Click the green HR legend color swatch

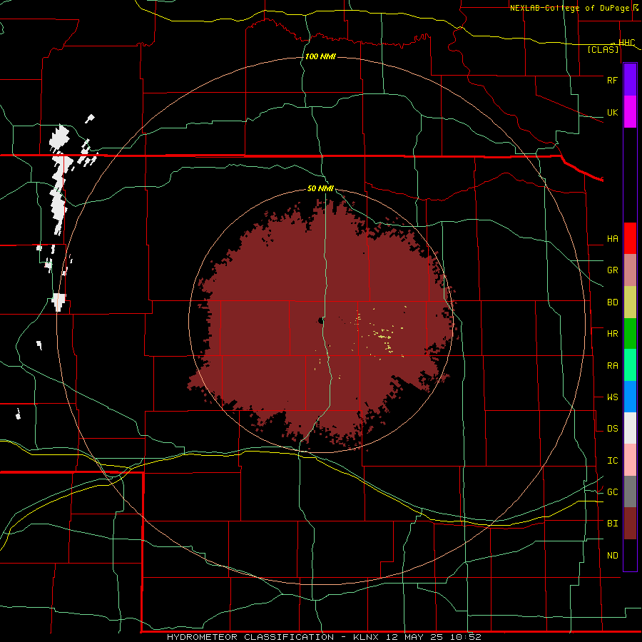pos(630,334)
